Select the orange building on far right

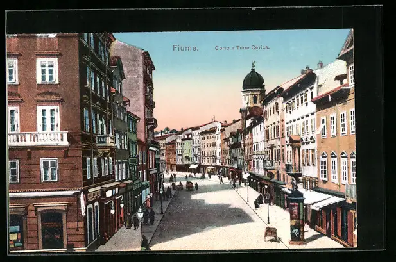tap(336, 147)
